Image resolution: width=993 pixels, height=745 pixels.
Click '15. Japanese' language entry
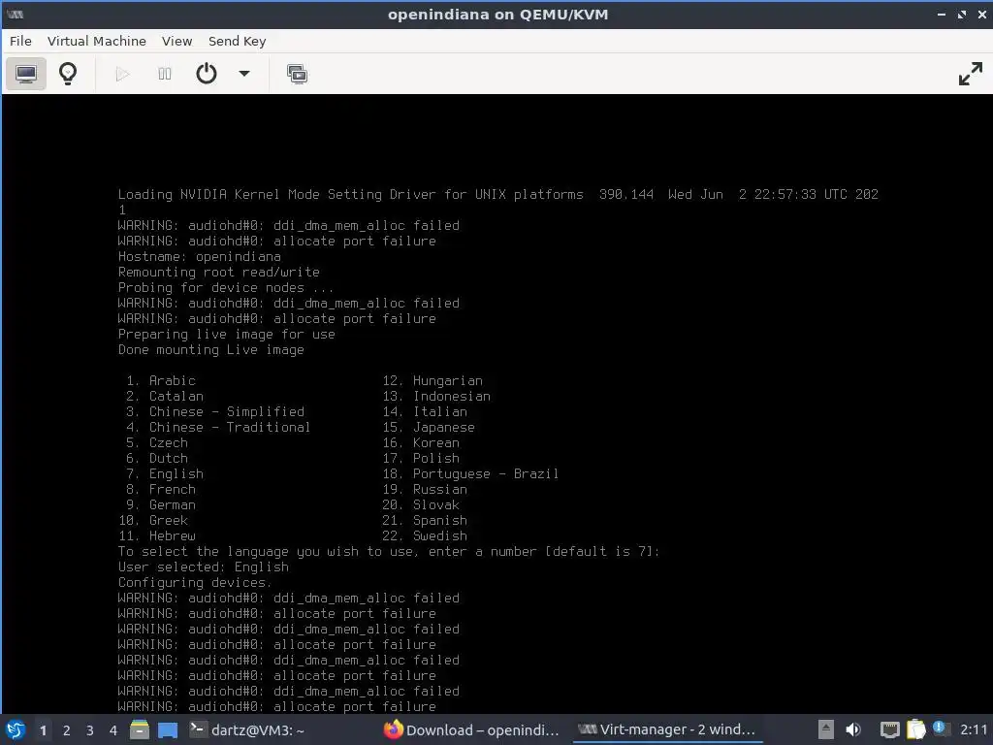click(429, 427)
